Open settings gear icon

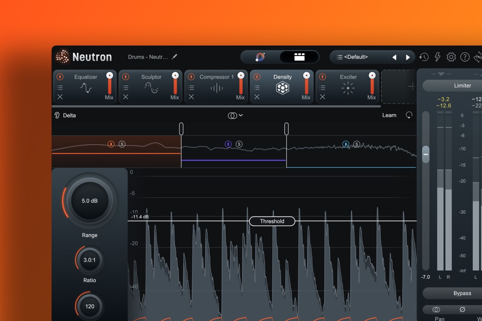[451, 57]
